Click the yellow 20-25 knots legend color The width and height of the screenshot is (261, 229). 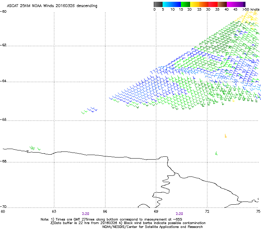tap(195, 4)
